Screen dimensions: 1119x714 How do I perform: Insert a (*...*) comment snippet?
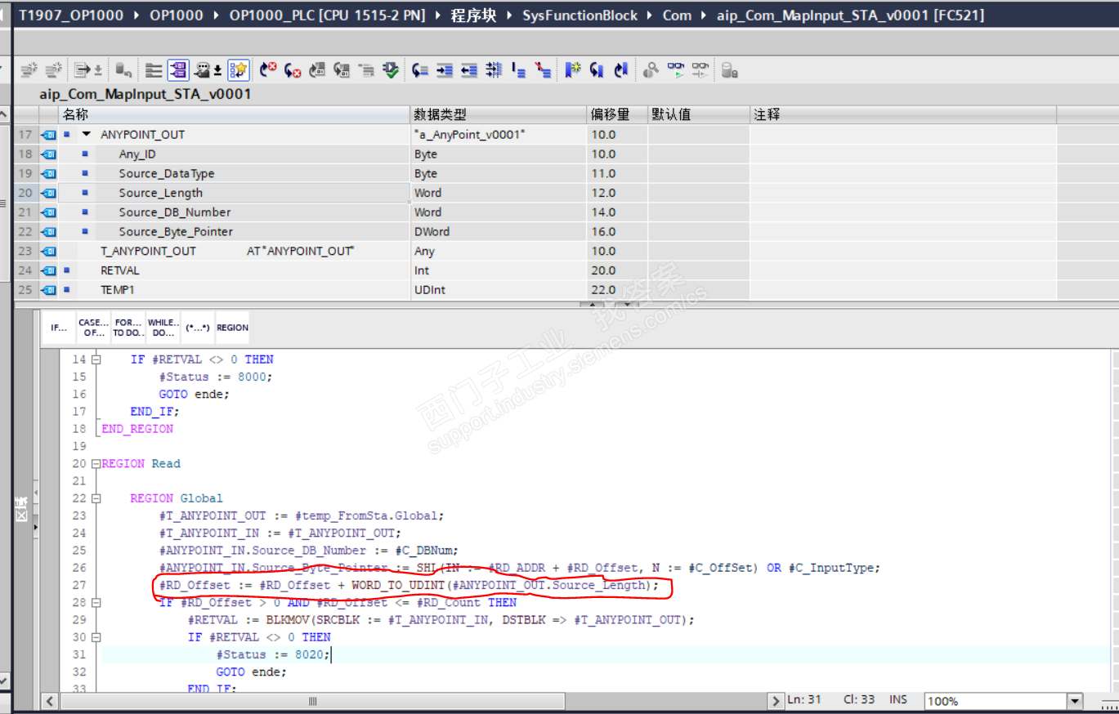198,328
